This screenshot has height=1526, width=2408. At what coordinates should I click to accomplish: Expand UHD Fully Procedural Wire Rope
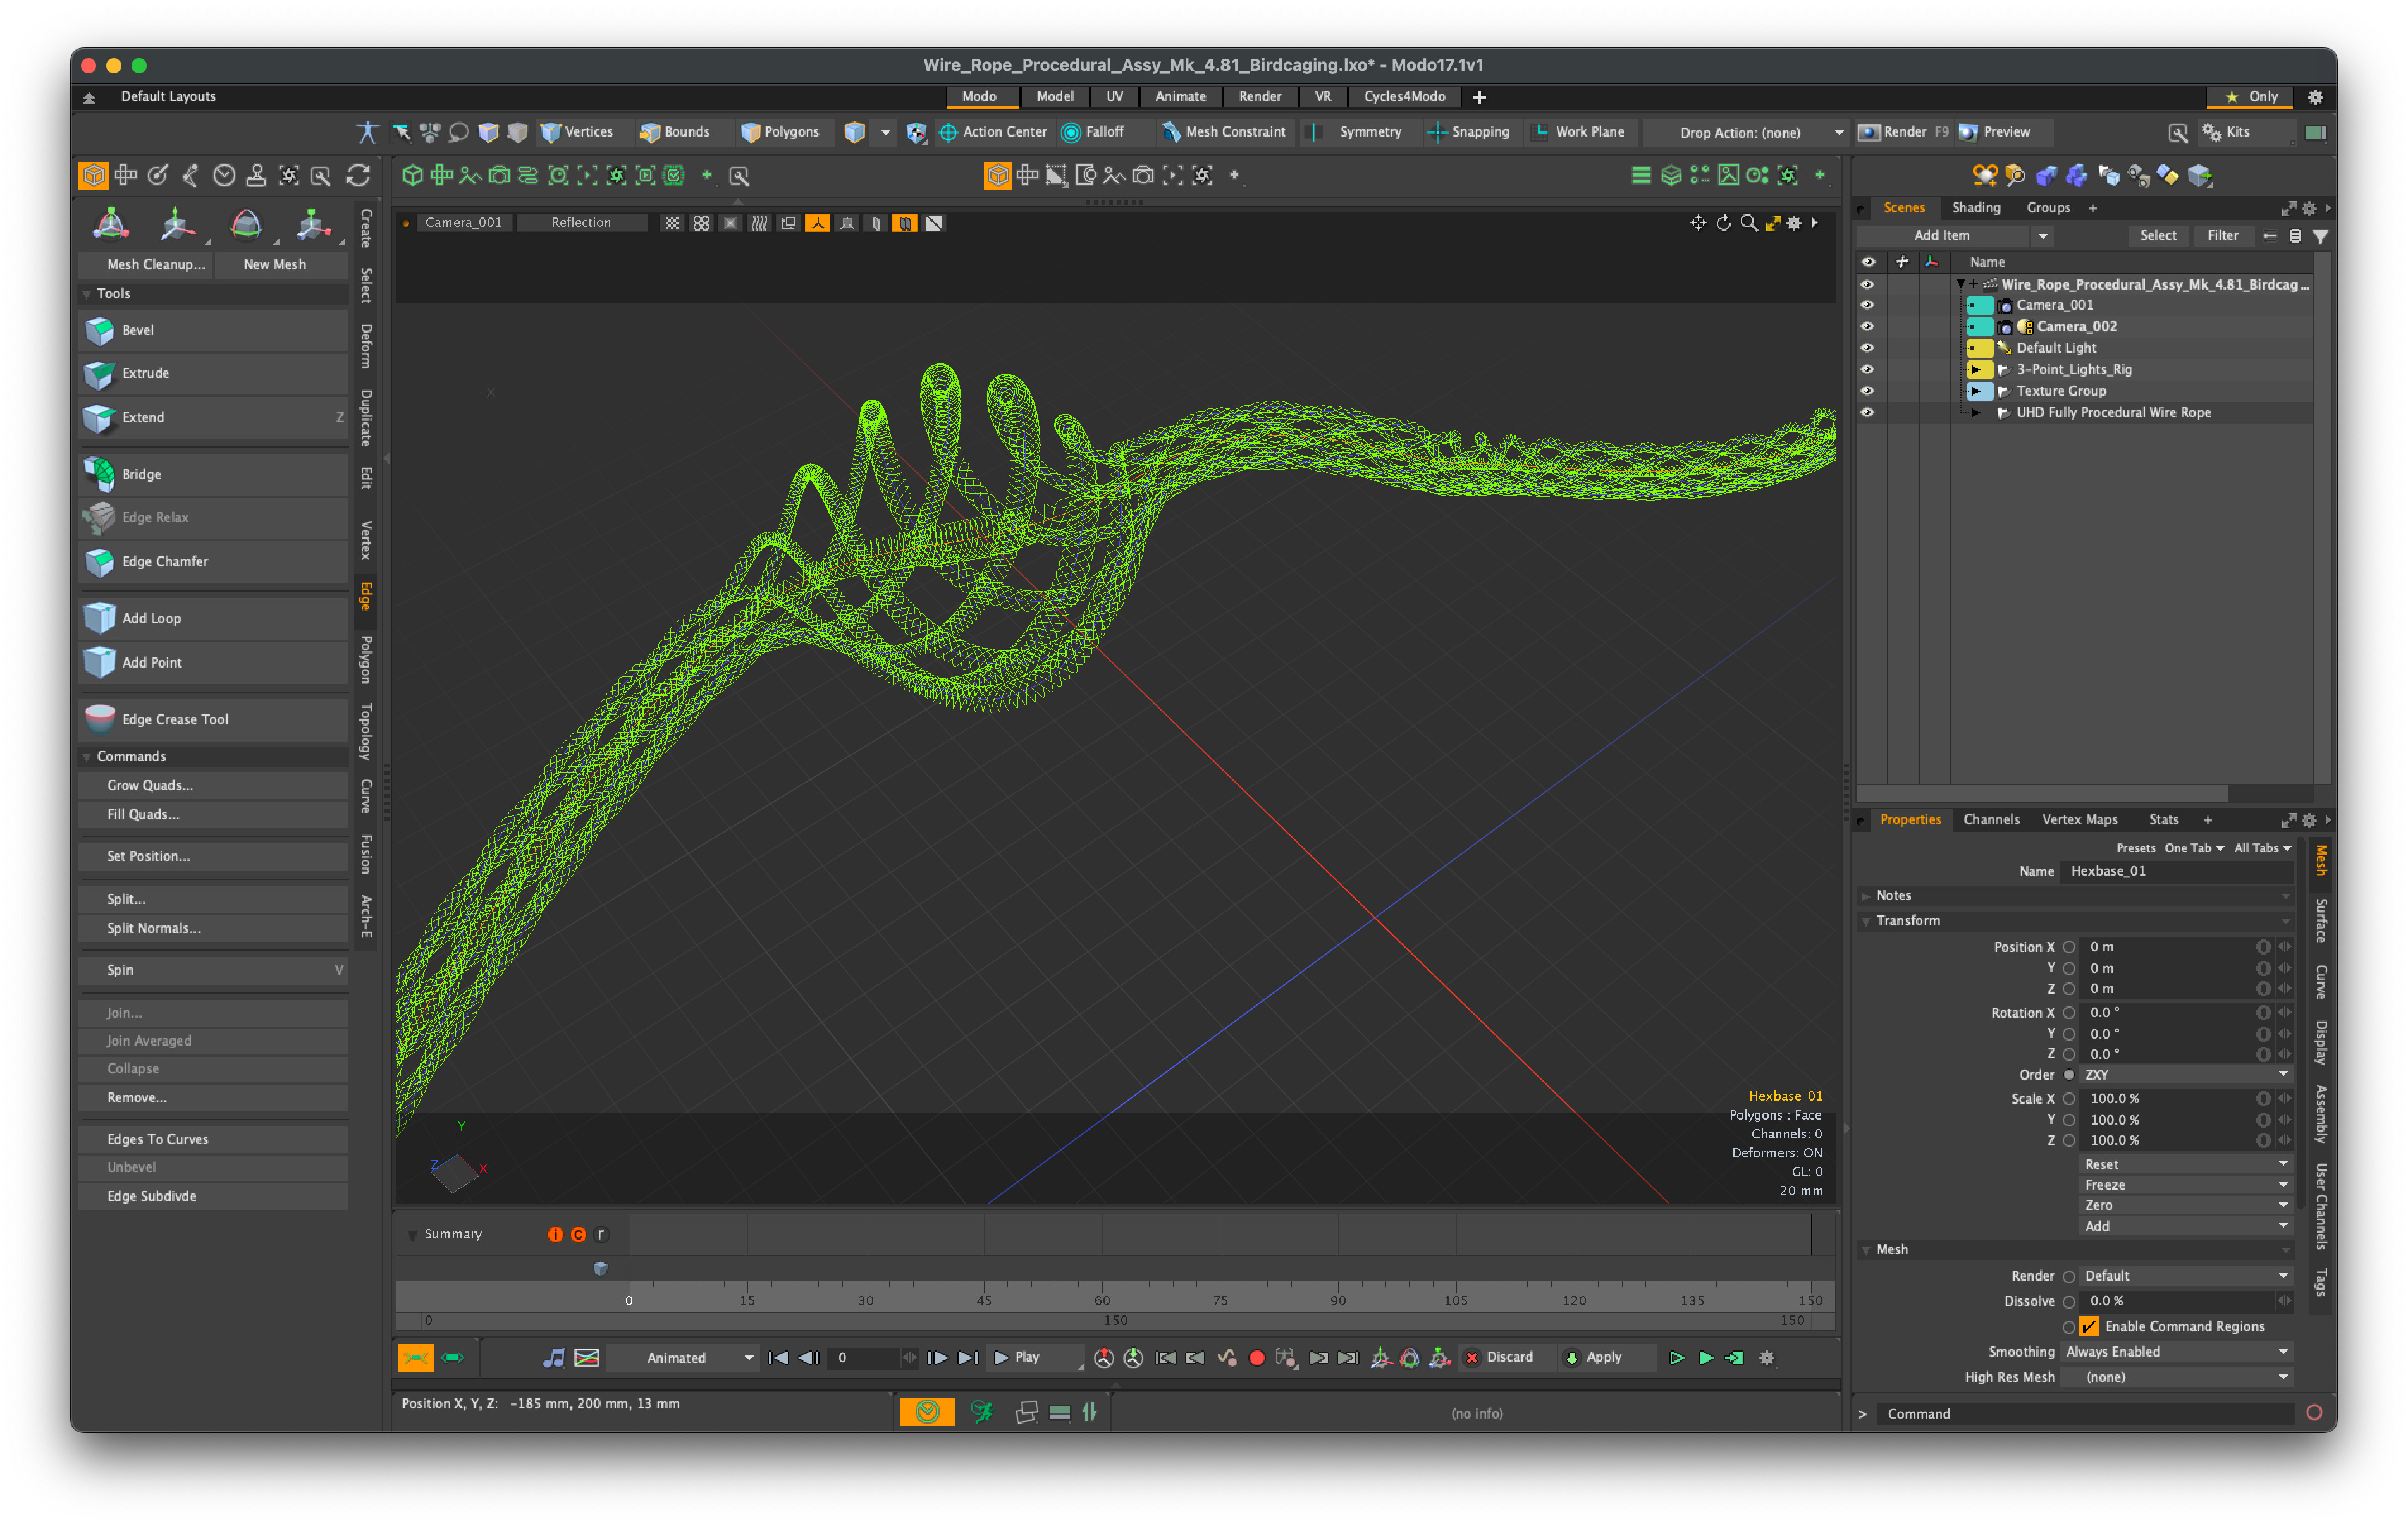click(1976, 413)
